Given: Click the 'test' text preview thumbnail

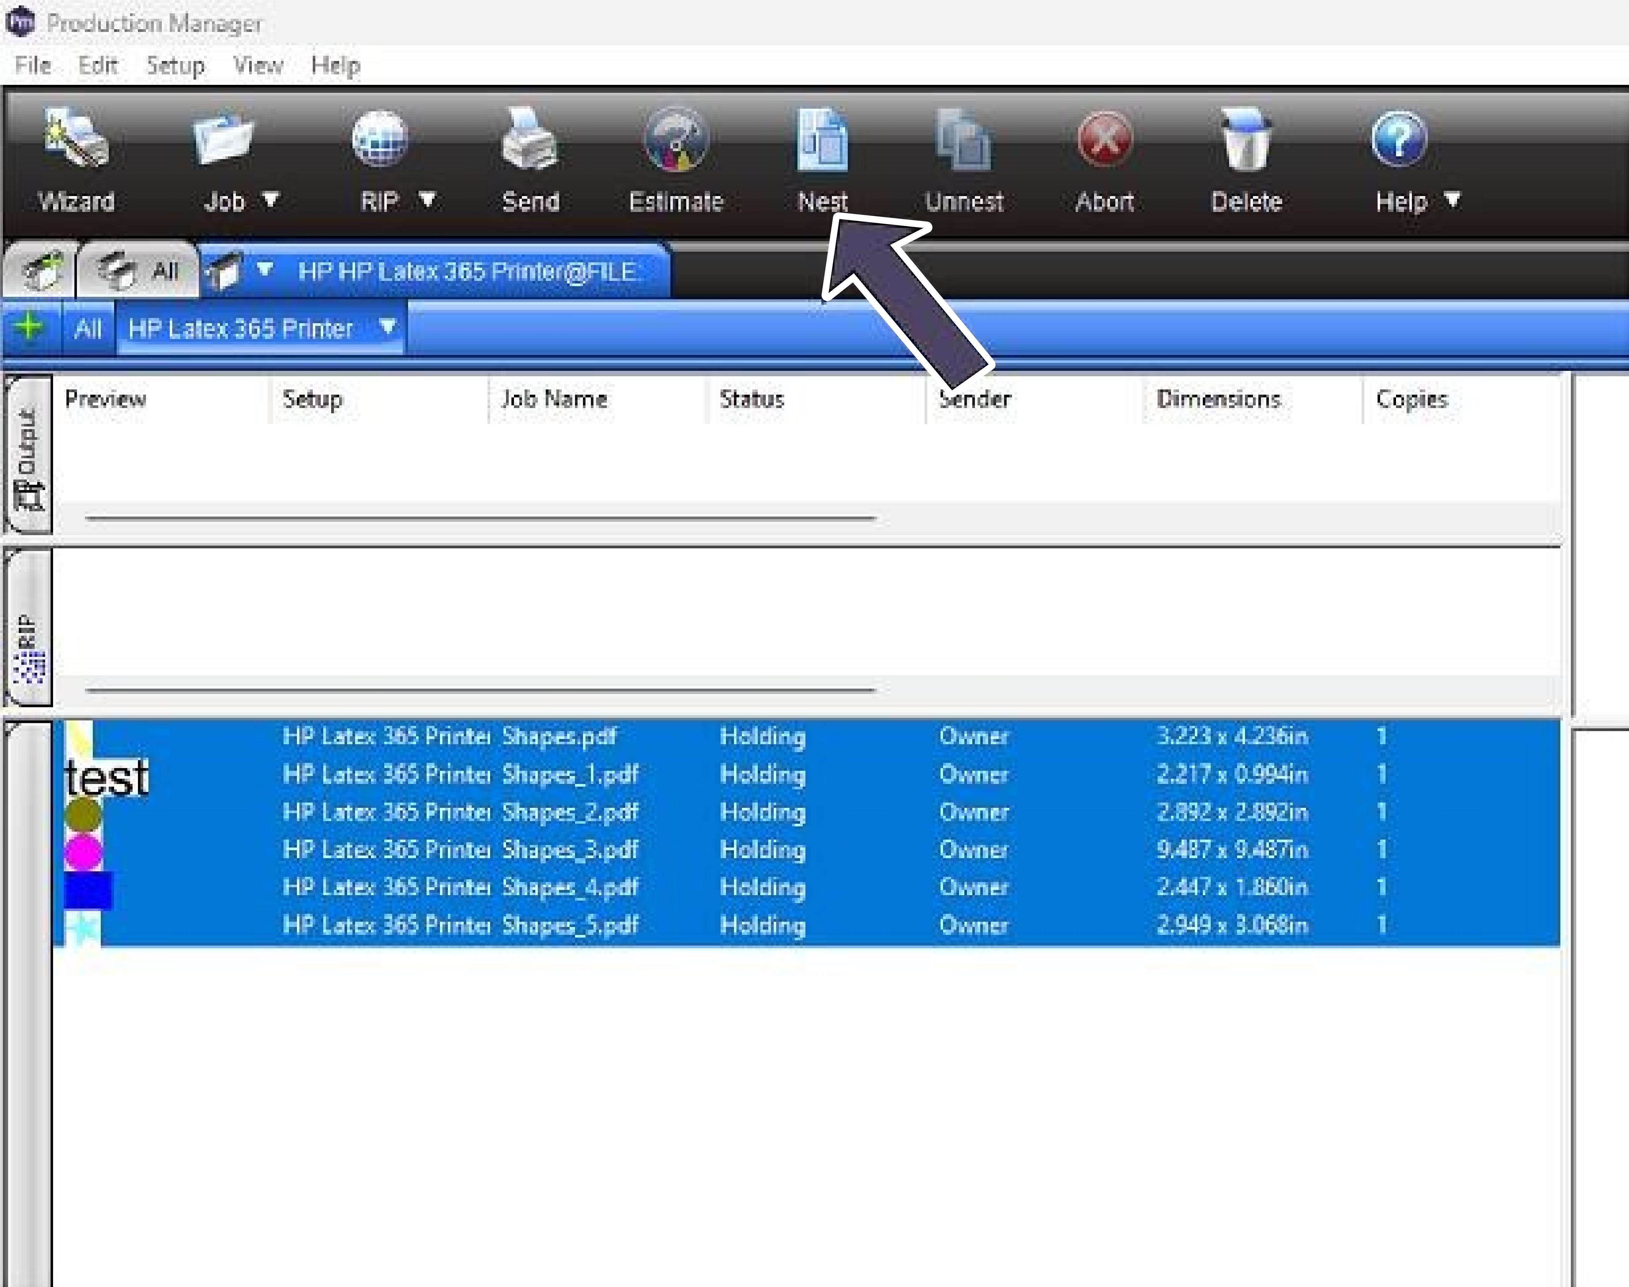Looking at the screenshot, I should point(106,777).
